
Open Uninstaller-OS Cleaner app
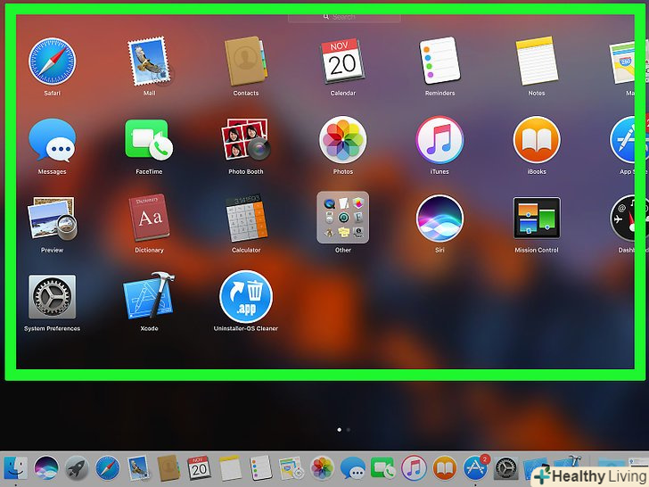(246, 296)
